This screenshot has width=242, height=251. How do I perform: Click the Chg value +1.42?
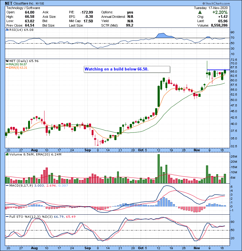pos(223,17)
